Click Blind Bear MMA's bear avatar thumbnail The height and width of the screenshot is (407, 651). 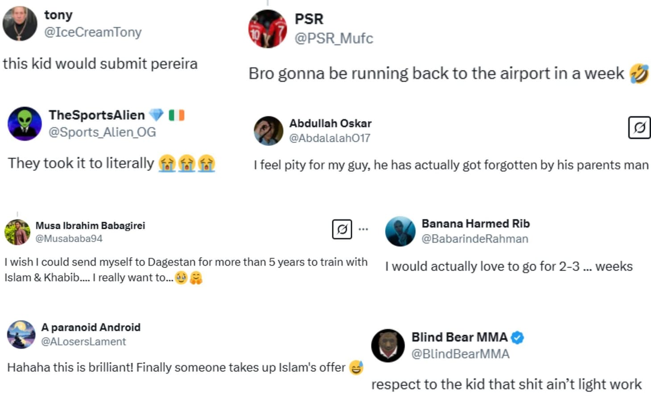coord(387,345)
